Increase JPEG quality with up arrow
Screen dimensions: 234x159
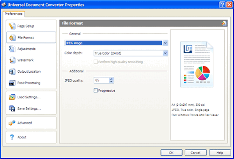pos(112,79)
